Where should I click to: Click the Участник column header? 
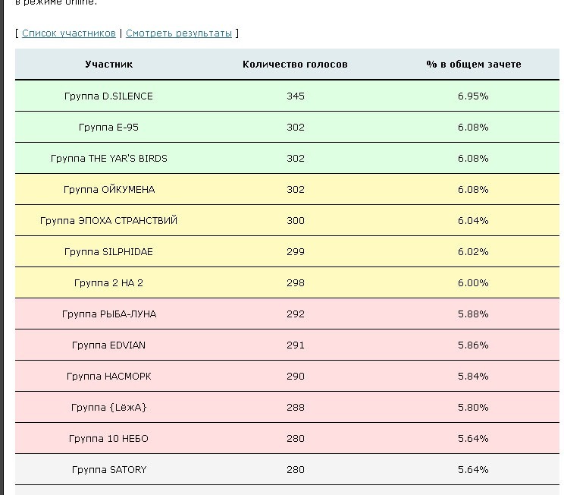pyautogui.click(x=108, y=65)
